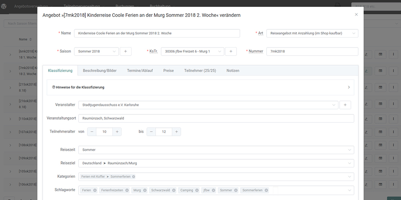This screenshot has width=401, height=200.
Task: Remove the Sommer keyword tag
Action: pyautogui.click(x=236, y=190)
